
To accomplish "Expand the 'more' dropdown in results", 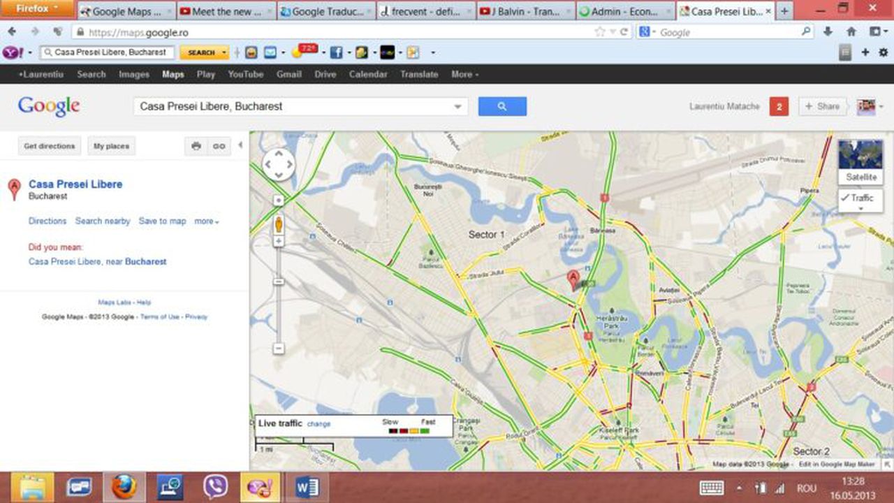I will [x=207, y=221].
